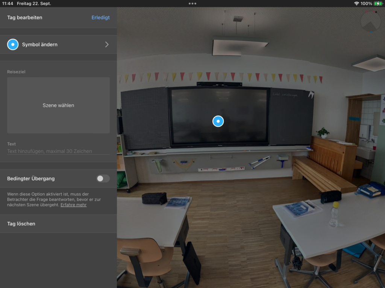385x288 pixels.
Task: Expand Symbol ändern with the chevron arrow
Action: point(107,45)
